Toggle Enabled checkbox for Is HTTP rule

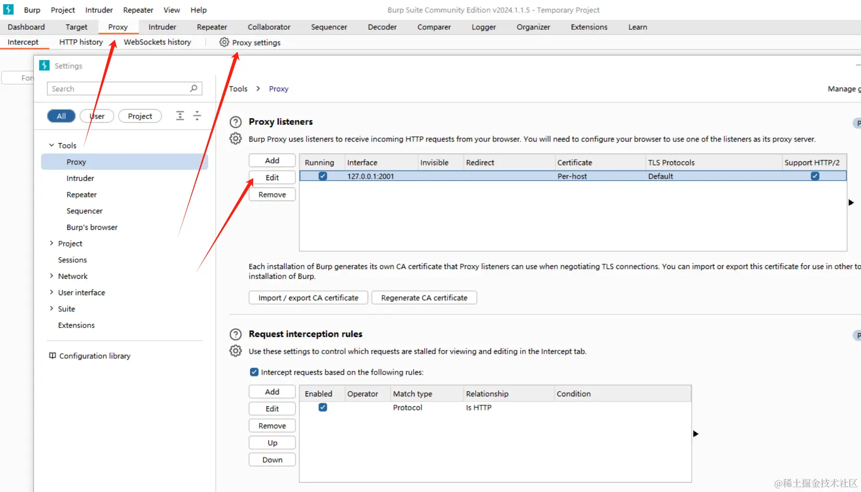click(x=323, y=407)
